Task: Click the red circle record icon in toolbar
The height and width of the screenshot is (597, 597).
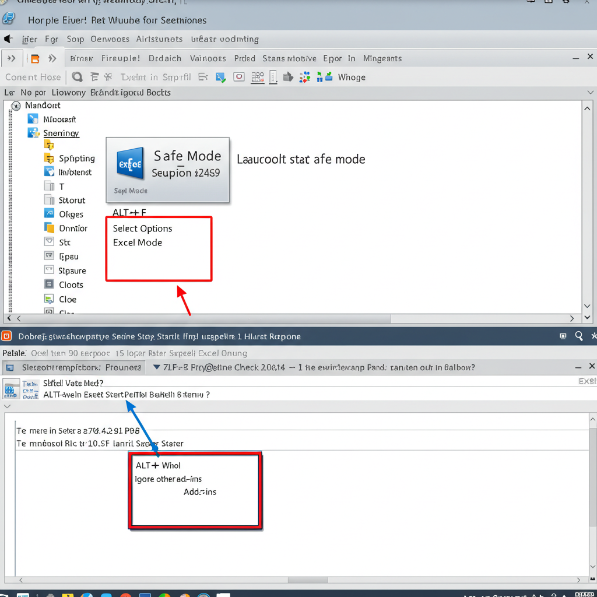Action: [238, 77]
